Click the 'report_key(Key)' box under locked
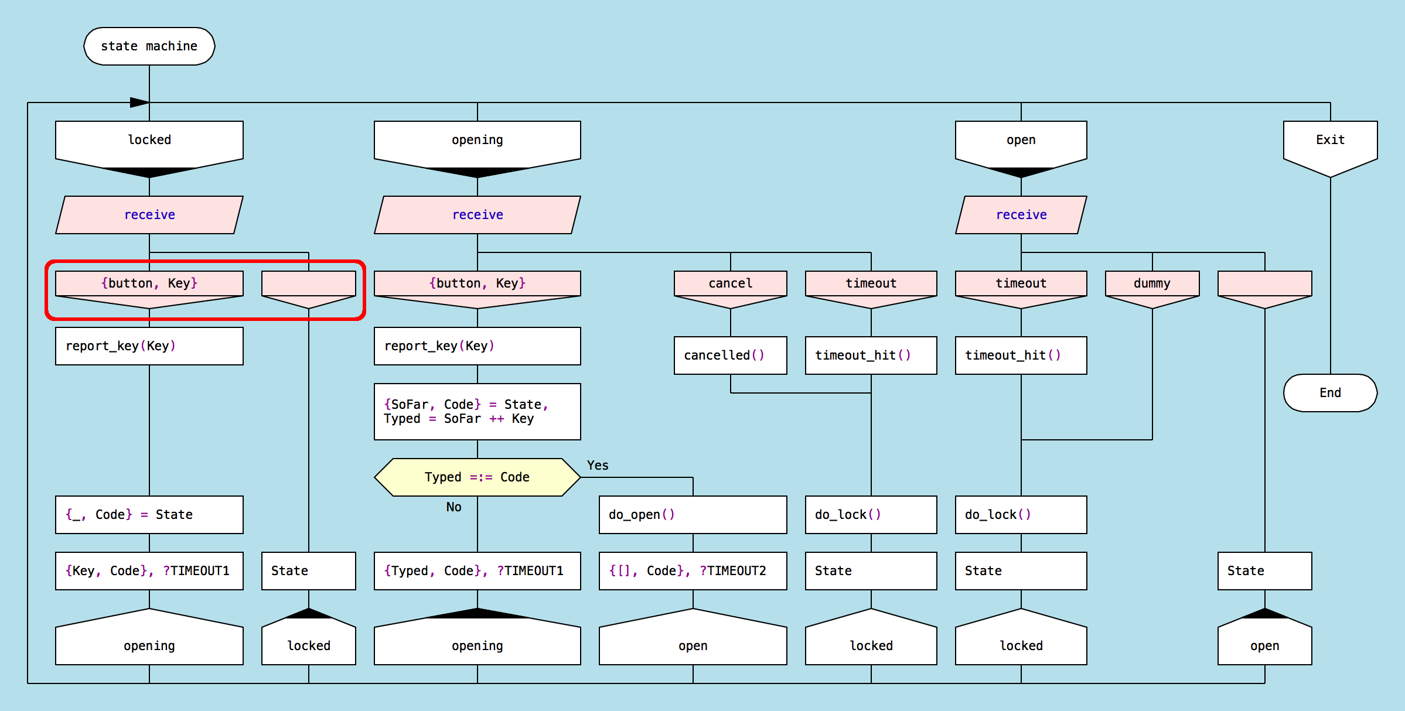The height and width of the screenshot is (711, 1405). point(149,346)
